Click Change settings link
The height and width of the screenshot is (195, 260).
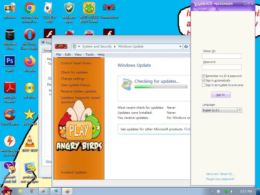(73, 79)
